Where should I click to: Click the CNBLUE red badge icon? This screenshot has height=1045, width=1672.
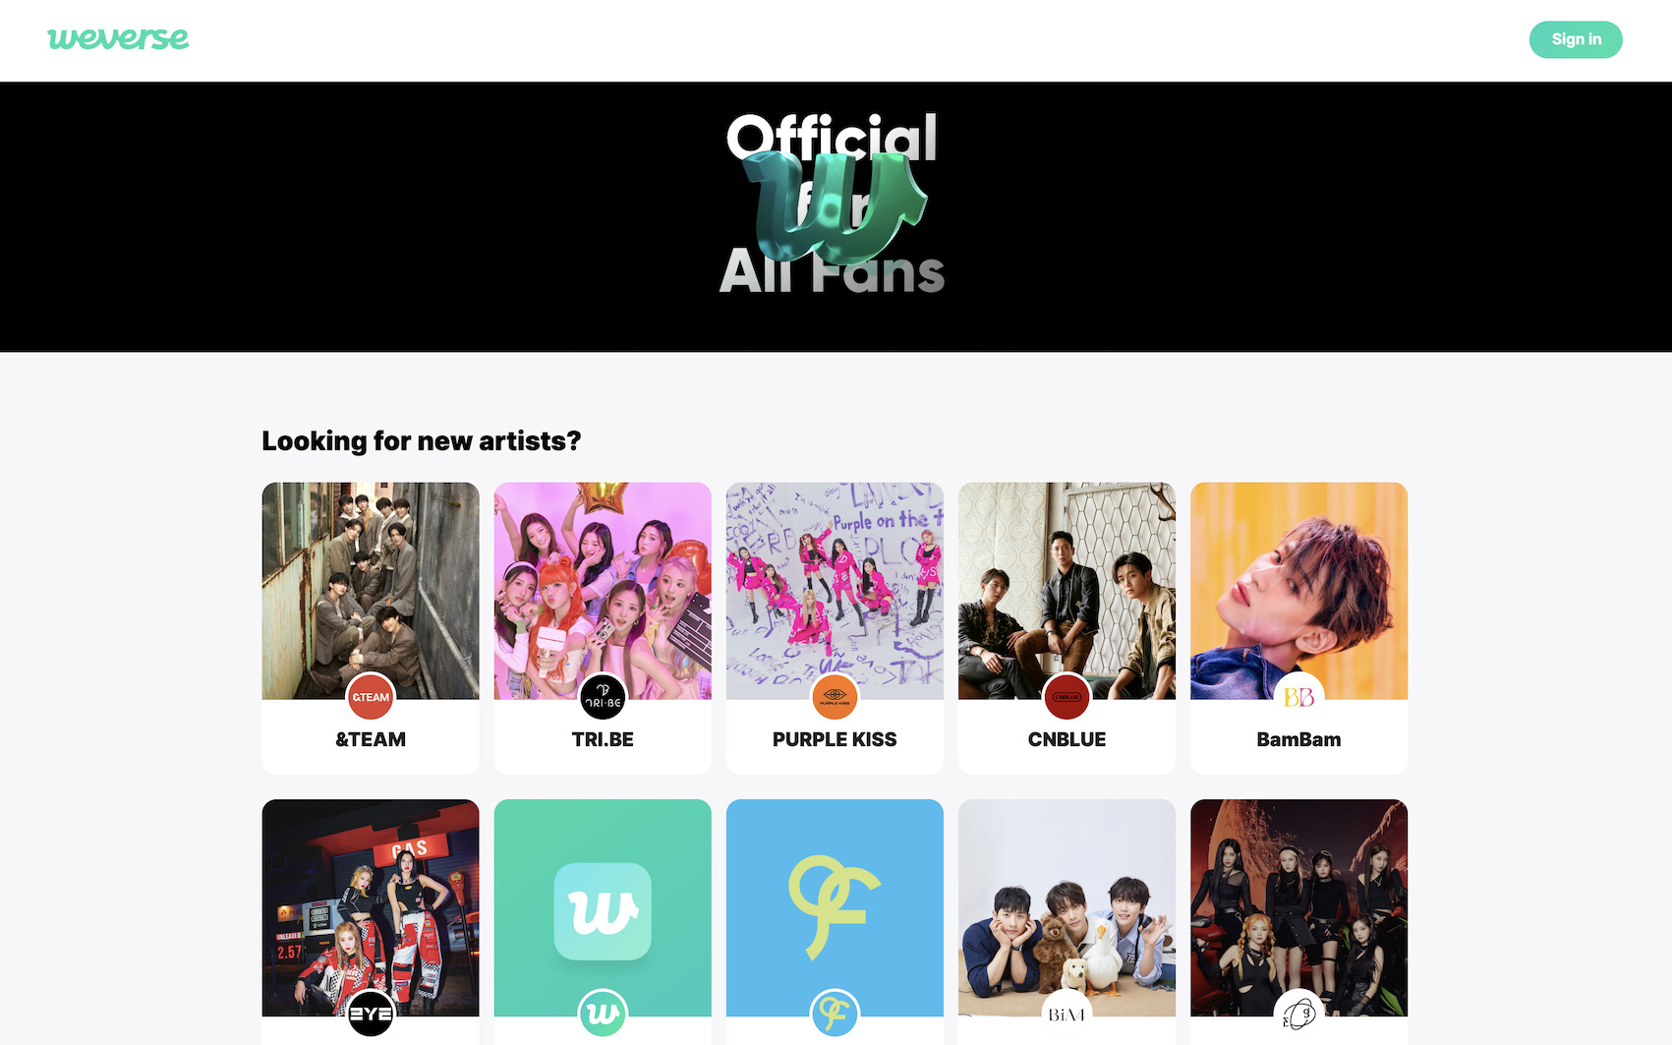(x=1067, y=697)
